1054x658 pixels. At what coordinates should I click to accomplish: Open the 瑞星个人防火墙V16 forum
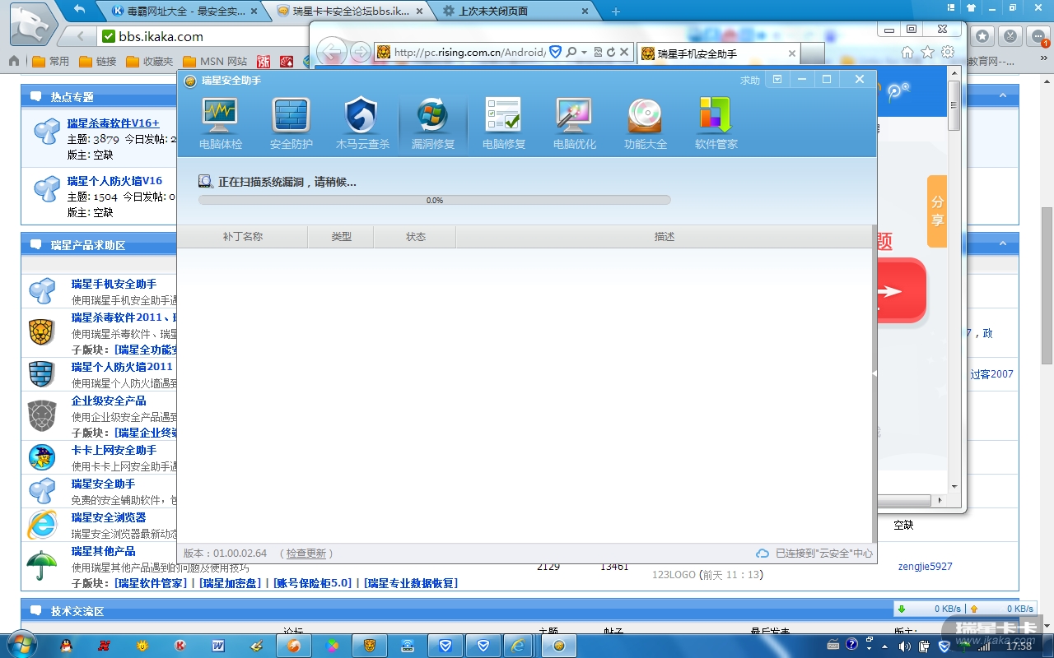coord(115,181)
